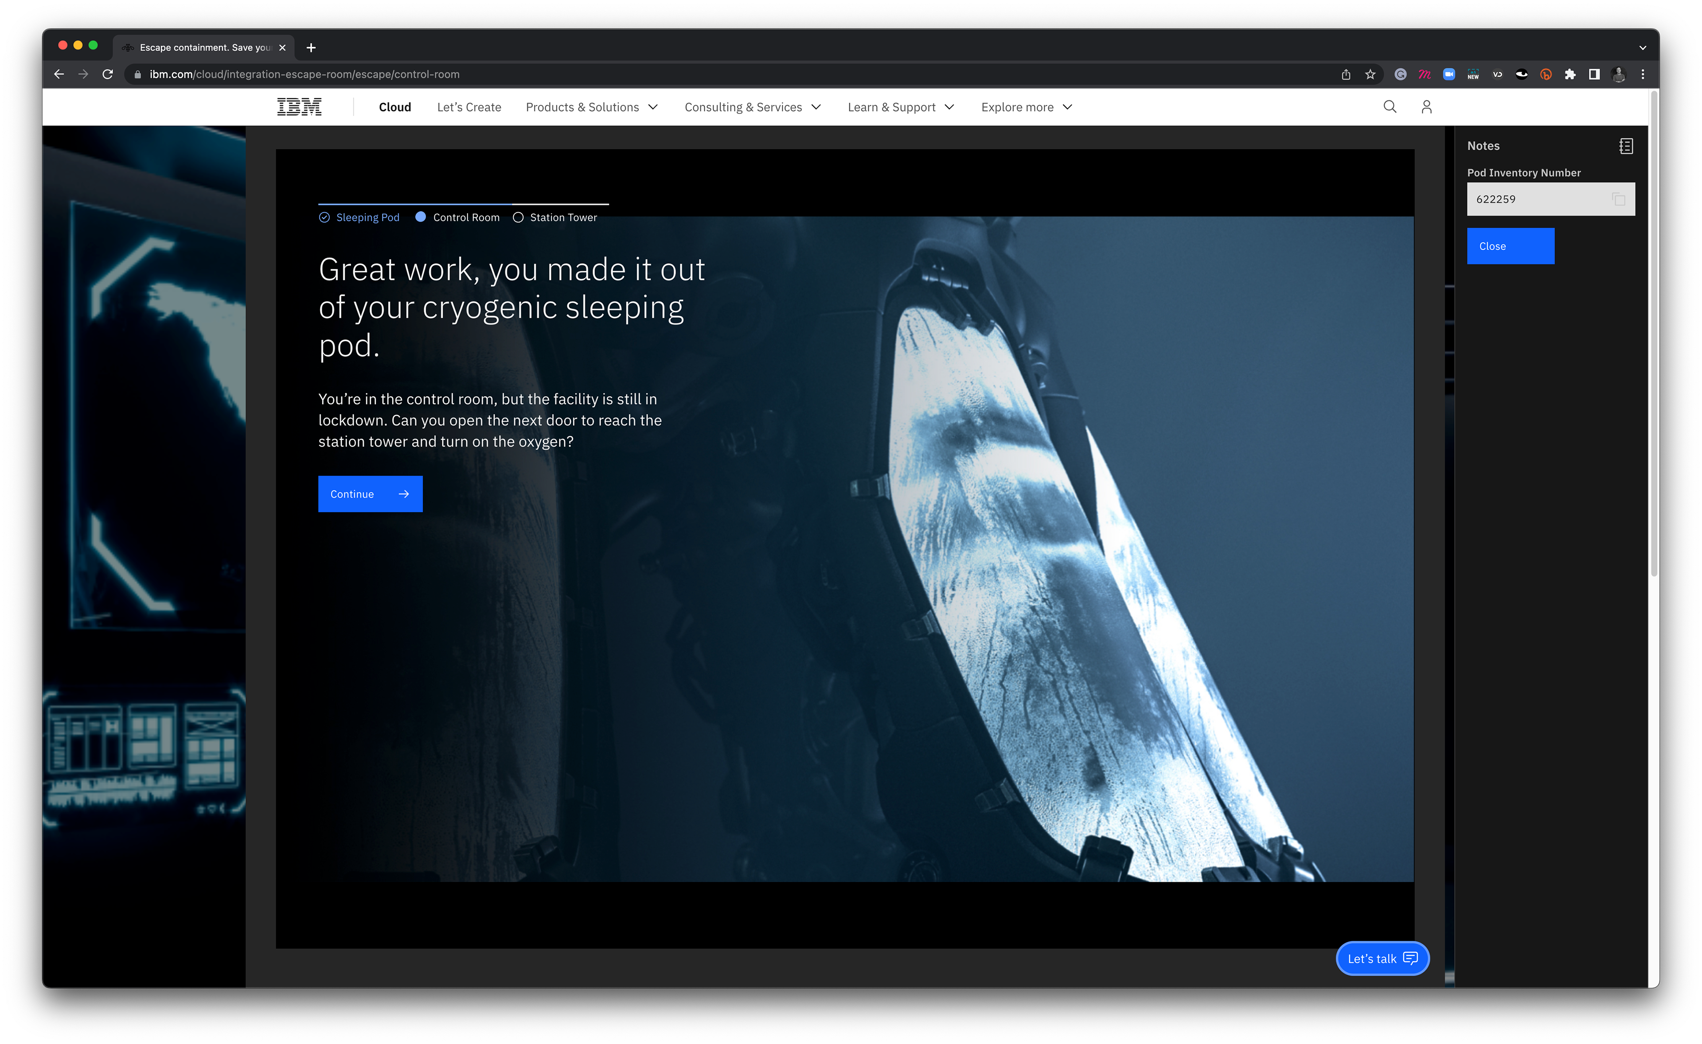Expand Products & Solutions menu
This screenshot has width=1702, height=1044.
591,107
